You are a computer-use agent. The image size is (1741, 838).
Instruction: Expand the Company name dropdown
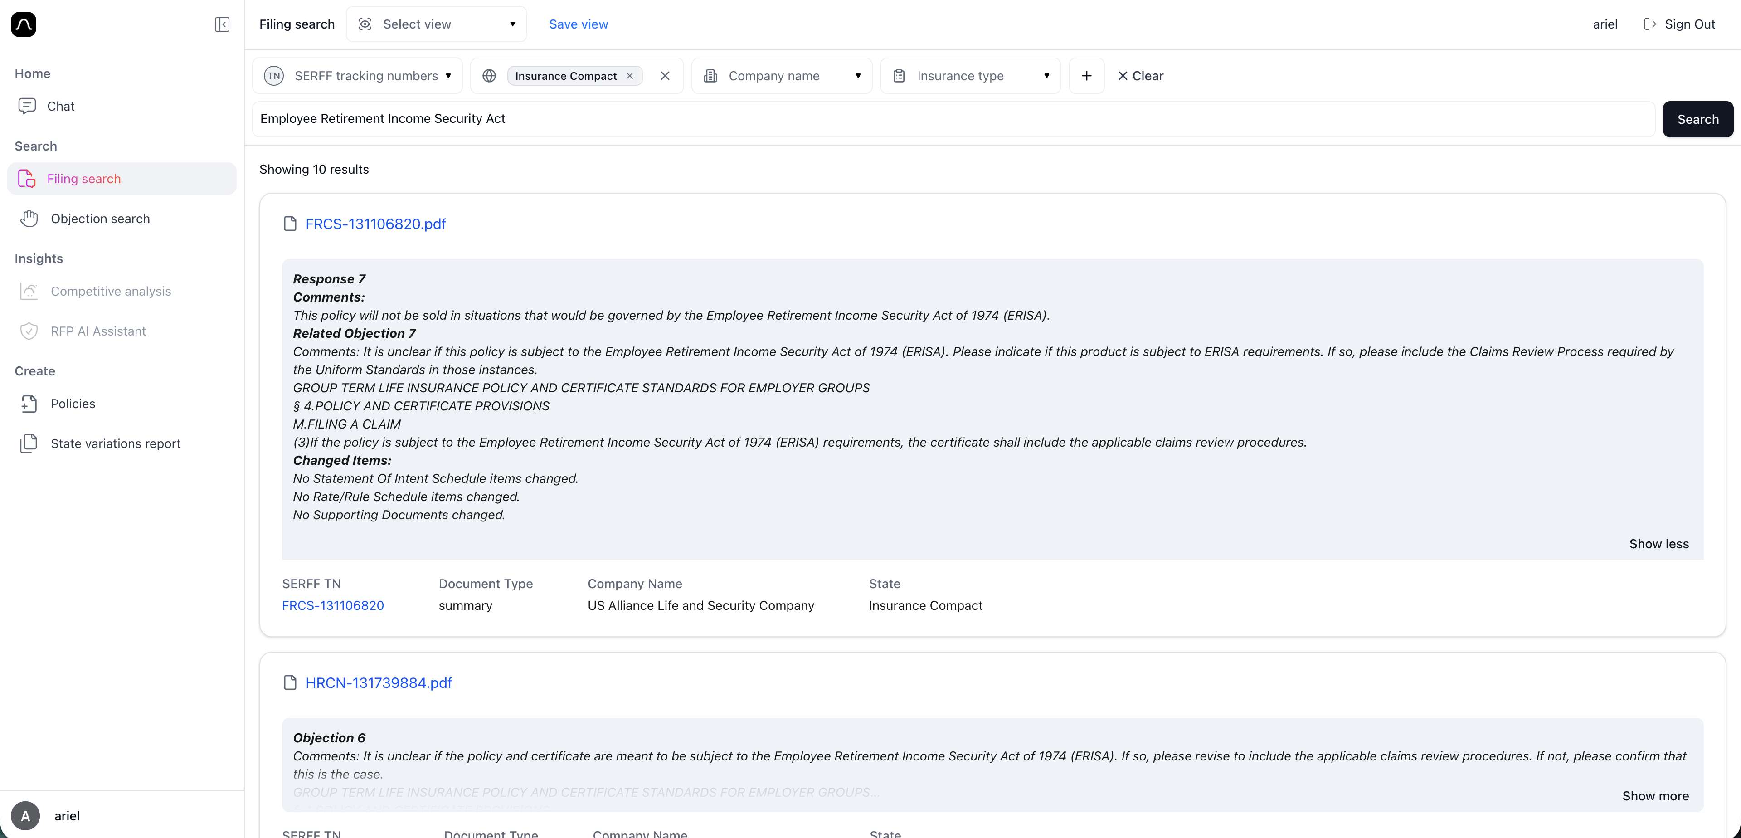pos(782,76)
